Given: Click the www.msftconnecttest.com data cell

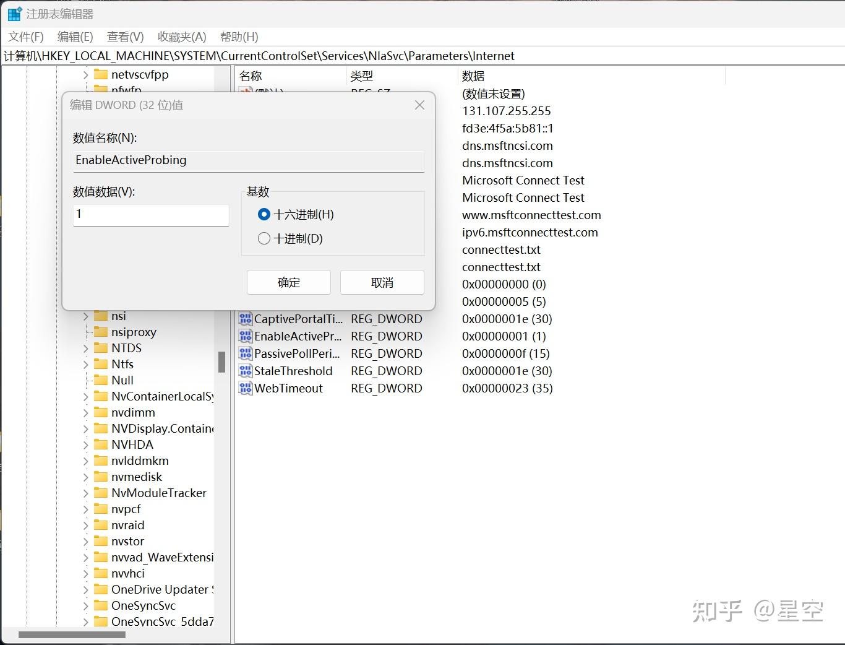Looking at the screenshot, I should pyautogui.click(x=531, y=215).
